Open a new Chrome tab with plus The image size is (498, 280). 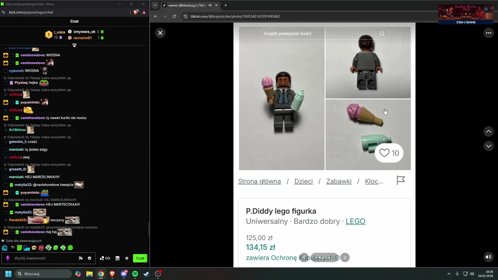226,5
